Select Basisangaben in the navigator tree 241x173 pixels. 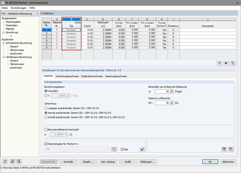pos(13,22)
